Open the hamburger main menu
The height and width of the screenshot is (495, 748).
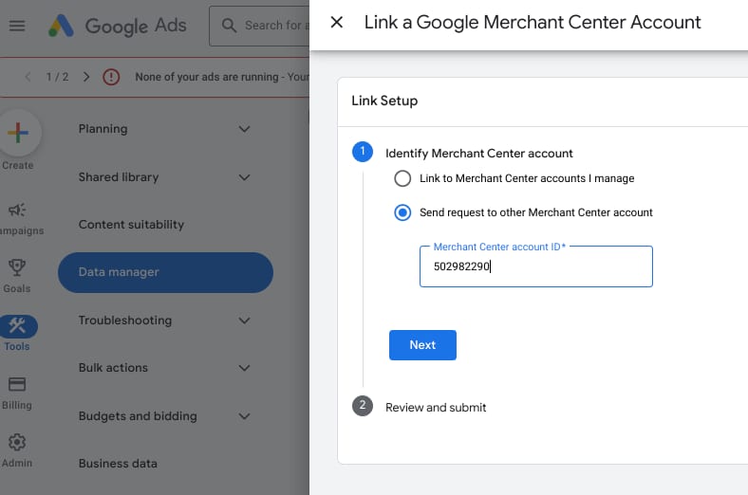(17, 26)
